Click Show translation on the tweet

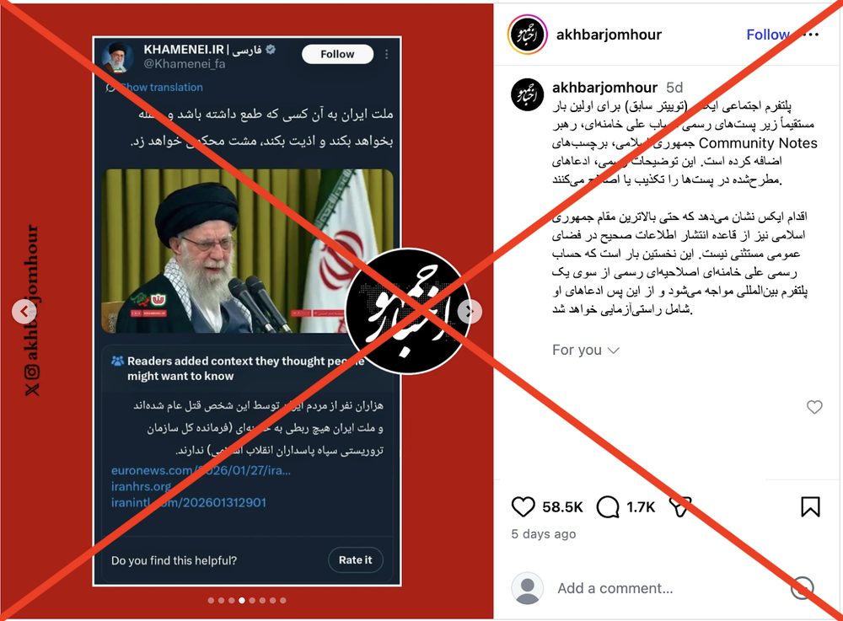pyautogui.click(x=161, y=87)
